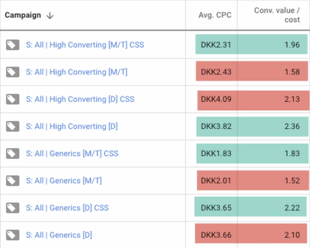The height and width of the screenshot is (248, 310).
Task: Open S: All | Generics [D] campaign link
Action: pos(59,235)
